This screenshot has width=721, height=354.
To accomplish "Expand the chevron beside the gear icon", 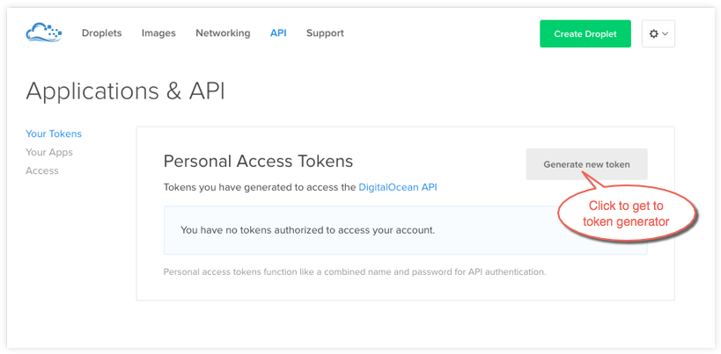I will click(665, 34).
